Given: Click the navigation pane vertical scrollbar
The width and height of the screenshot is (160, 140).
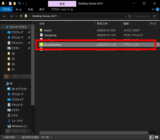Looking at the screenshot, I should click(33, 65).
